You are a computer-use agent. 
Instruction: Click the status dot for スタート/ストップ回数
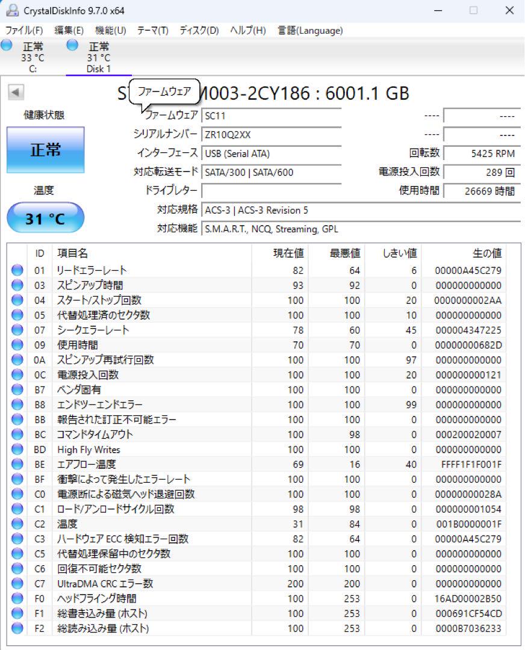coord(17,300)
